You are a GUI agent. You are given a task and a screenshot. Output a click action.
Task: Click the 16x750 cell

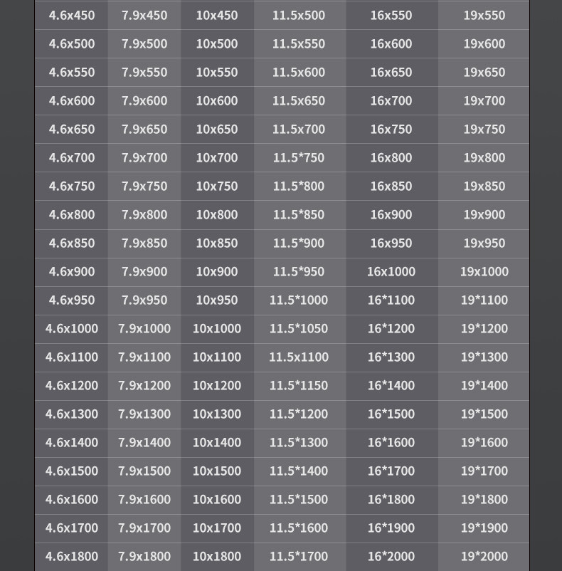[x=391, y=129]
